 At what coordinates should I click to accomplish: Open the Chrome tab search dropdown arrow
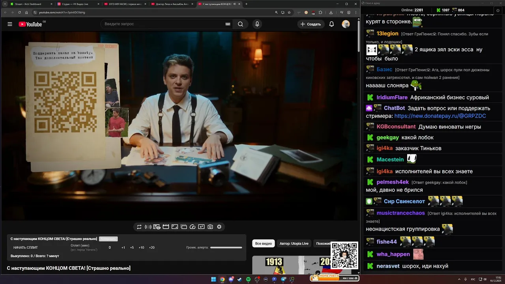coord(4,4)
